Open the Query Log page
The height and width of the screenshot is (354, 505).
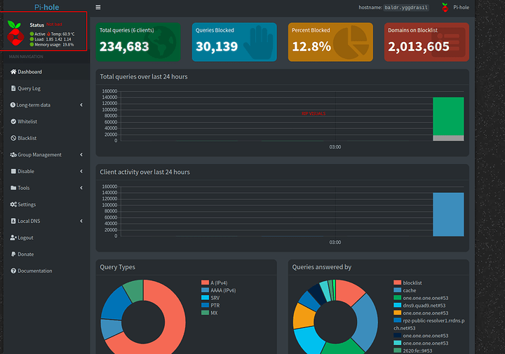29,88
